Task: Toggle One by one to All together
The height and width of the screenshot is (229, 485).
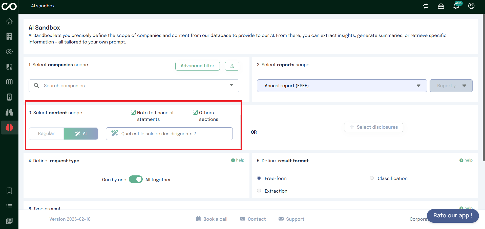Action: [x=136, y=179]
